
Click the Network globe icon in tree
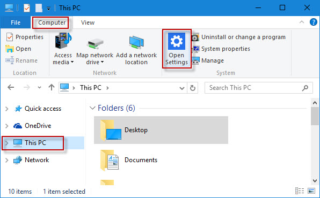(18, 160)
